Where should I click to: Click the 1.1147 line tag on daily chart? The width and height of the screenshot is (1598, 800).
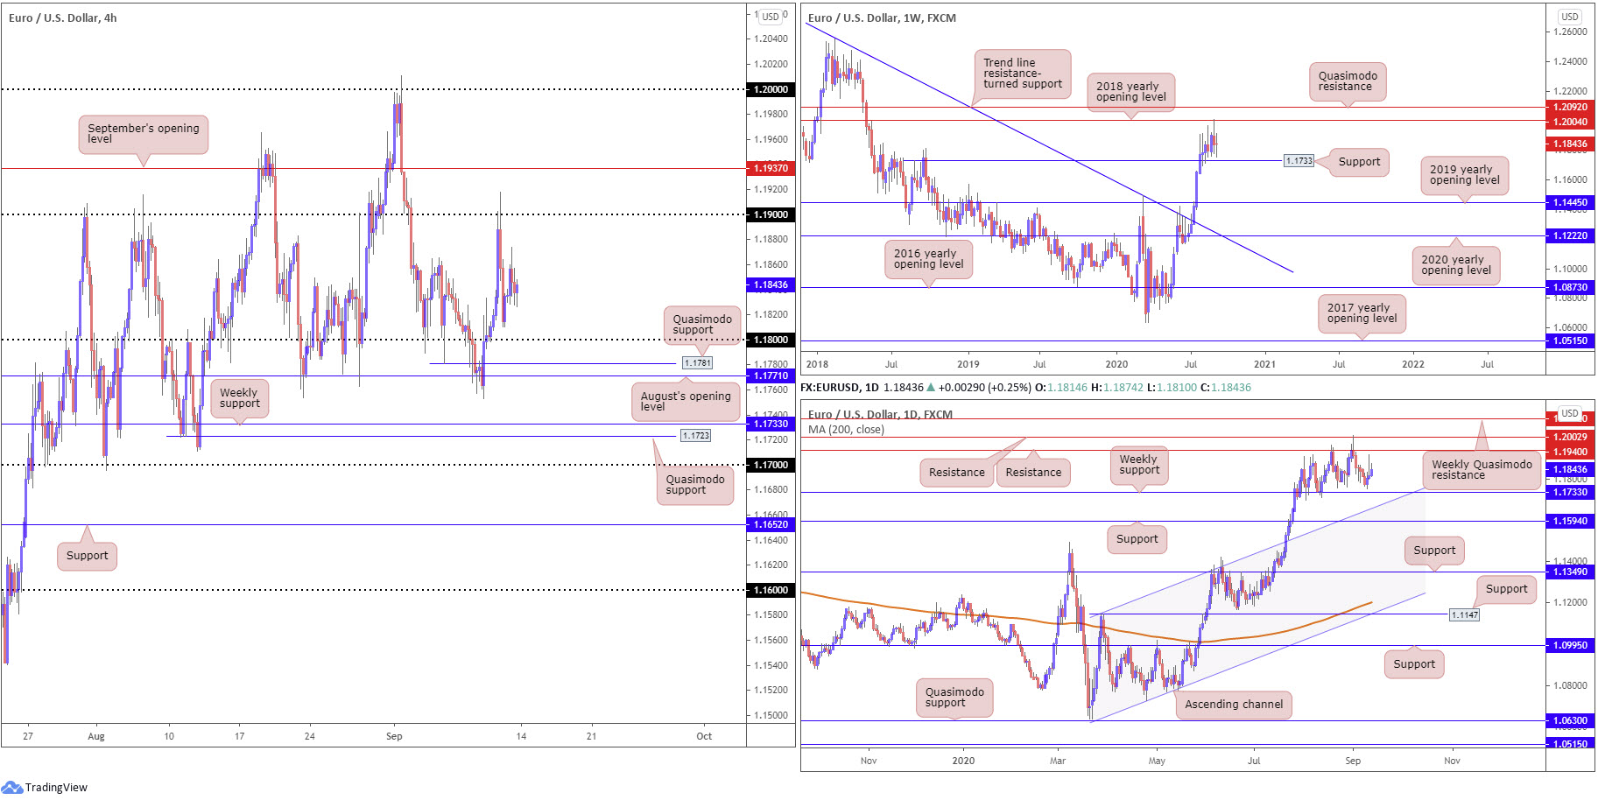1465,614
